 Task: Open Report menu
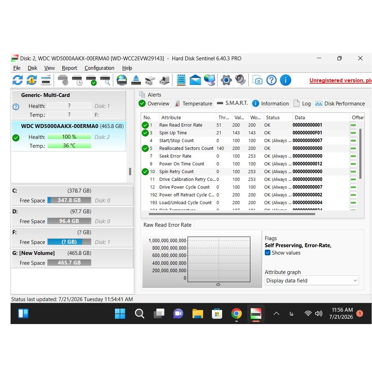click(x=69, y=68)
